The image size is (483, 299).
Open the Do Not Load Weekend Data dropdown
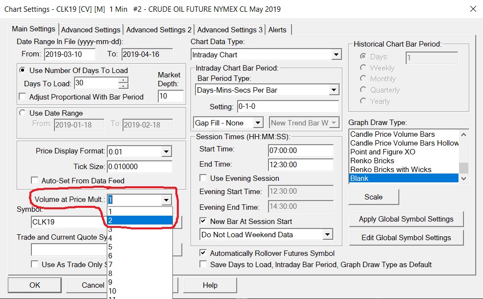point(328,235)
